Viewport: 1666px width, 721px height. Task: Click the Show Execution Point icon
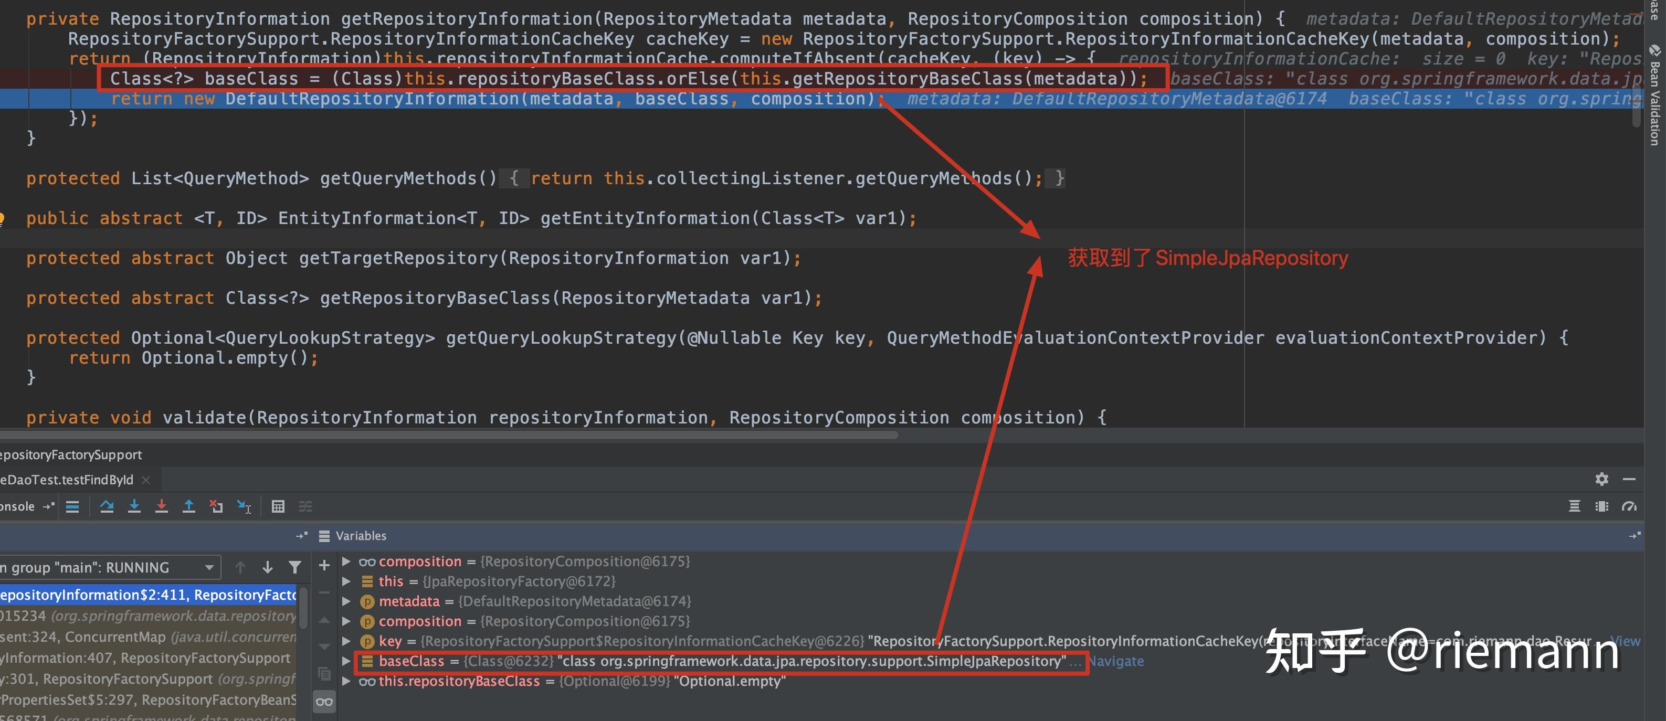pos(72,506)
